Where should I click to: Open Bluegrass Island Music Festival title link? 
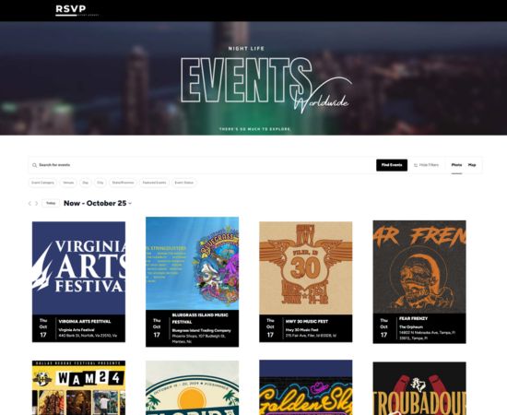tap(200, 318)
